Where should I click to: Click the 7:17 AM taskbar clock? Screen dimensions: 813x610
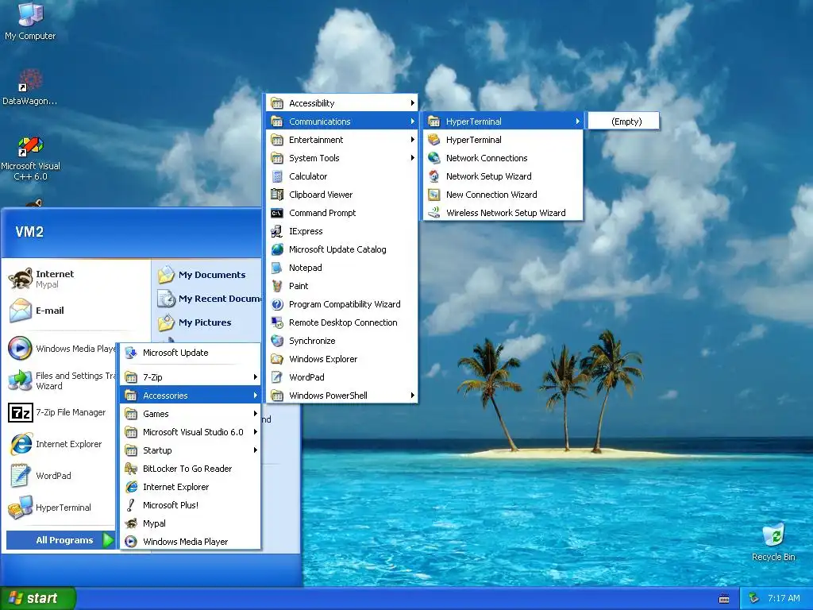pos(784,598)
